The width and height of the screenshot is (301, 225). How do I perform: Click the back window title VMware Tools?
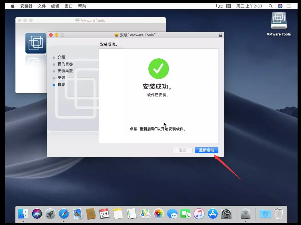tap(93, 20)
